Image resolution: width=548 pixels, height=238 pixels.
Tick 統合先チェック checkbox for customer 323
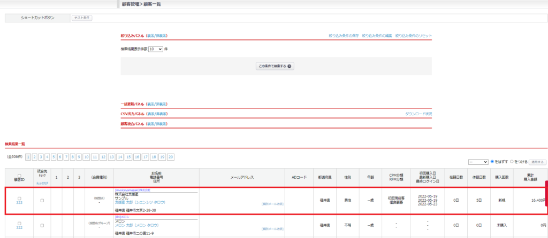(42, 200)
